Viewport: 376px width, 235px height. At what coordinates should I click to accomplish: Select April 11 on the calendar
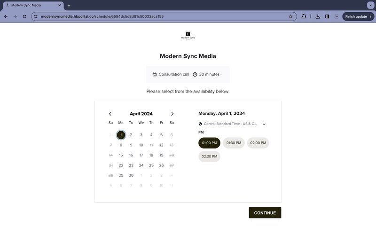click(151, 145)
